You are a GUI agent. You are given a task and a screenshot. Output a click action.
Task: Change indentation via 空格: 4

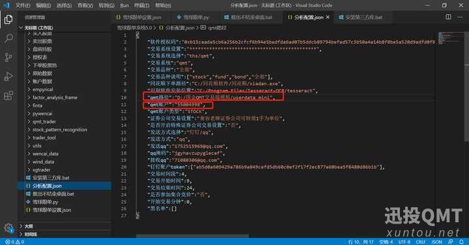(386, 242)
